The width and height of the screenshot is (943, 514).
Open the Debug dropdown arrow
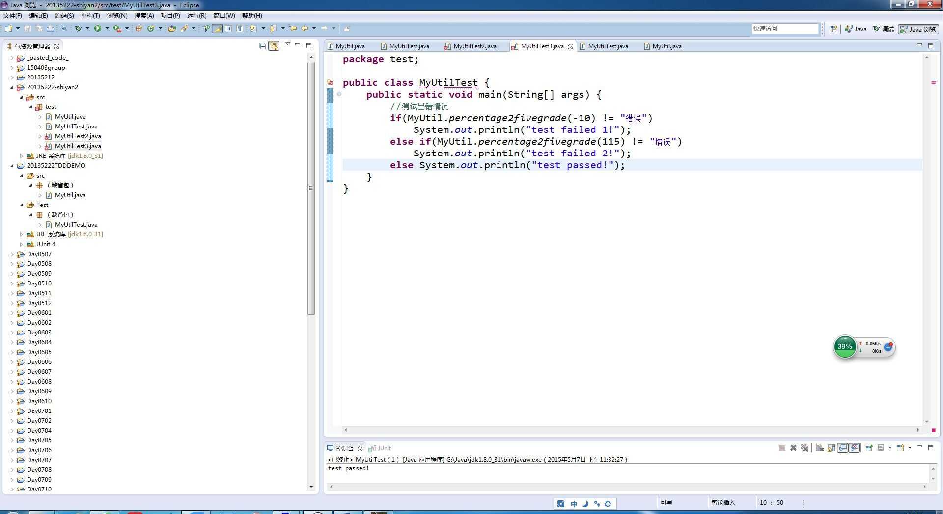tap(87, 28)
